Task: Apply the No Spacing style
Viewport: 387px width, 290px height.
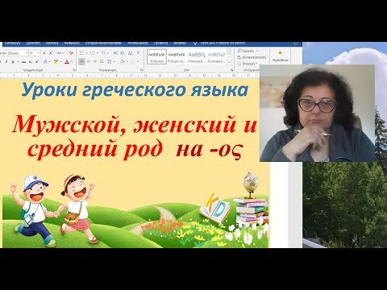Action: pyautogui.click(x=177, y=56)
